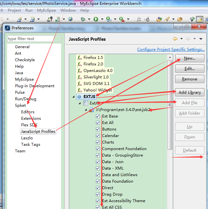208x209 pixels.
Task: Click the Preferences dialog title icon
Action: [7, 28]
